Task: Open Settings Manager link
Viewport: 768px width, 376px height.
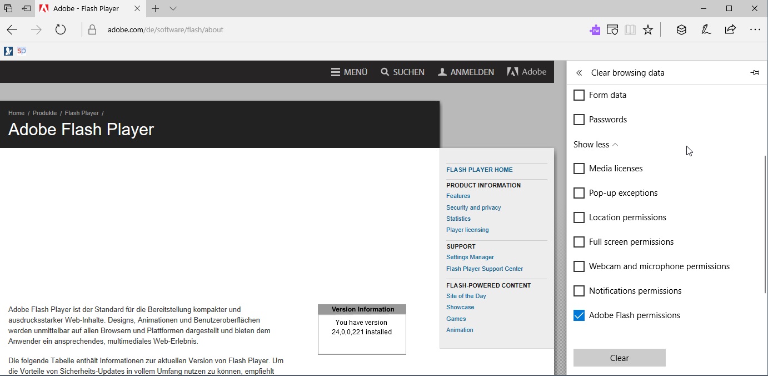Action: coord(470,257)
